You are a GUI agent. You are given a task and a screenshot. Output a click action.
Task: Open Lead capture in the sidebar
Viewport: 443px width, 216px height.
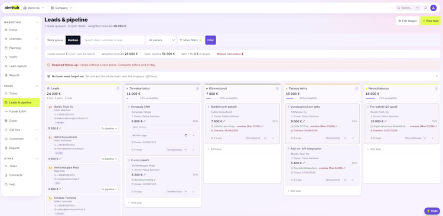click(21, 66)
